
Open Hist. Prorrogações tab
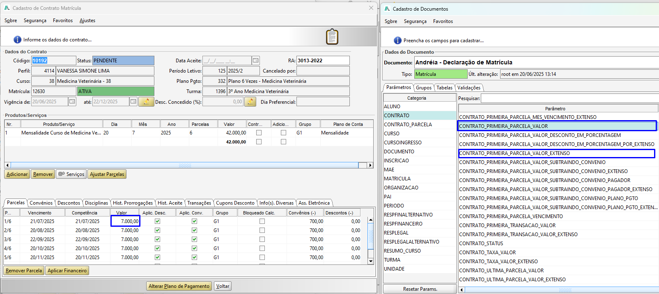click(133, 203)
